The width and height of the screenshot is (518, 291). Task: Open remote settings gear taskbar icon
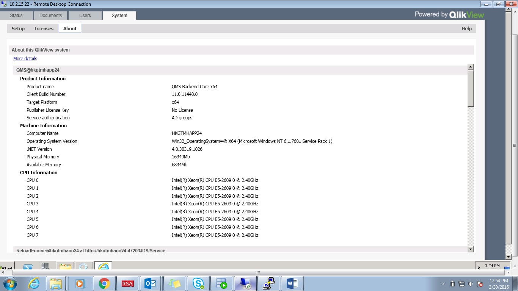83,266
